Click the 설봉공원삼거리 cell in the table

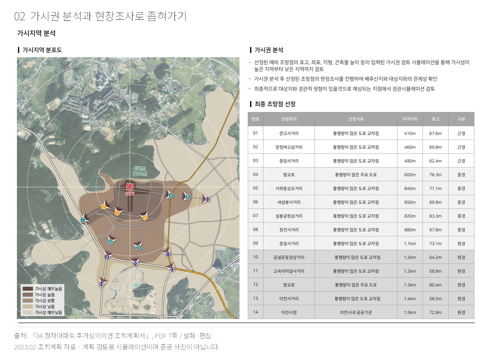point(289,216)
